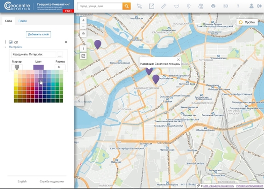Open the route building tool icon
264x189 pixels.
tap(139, 6)
